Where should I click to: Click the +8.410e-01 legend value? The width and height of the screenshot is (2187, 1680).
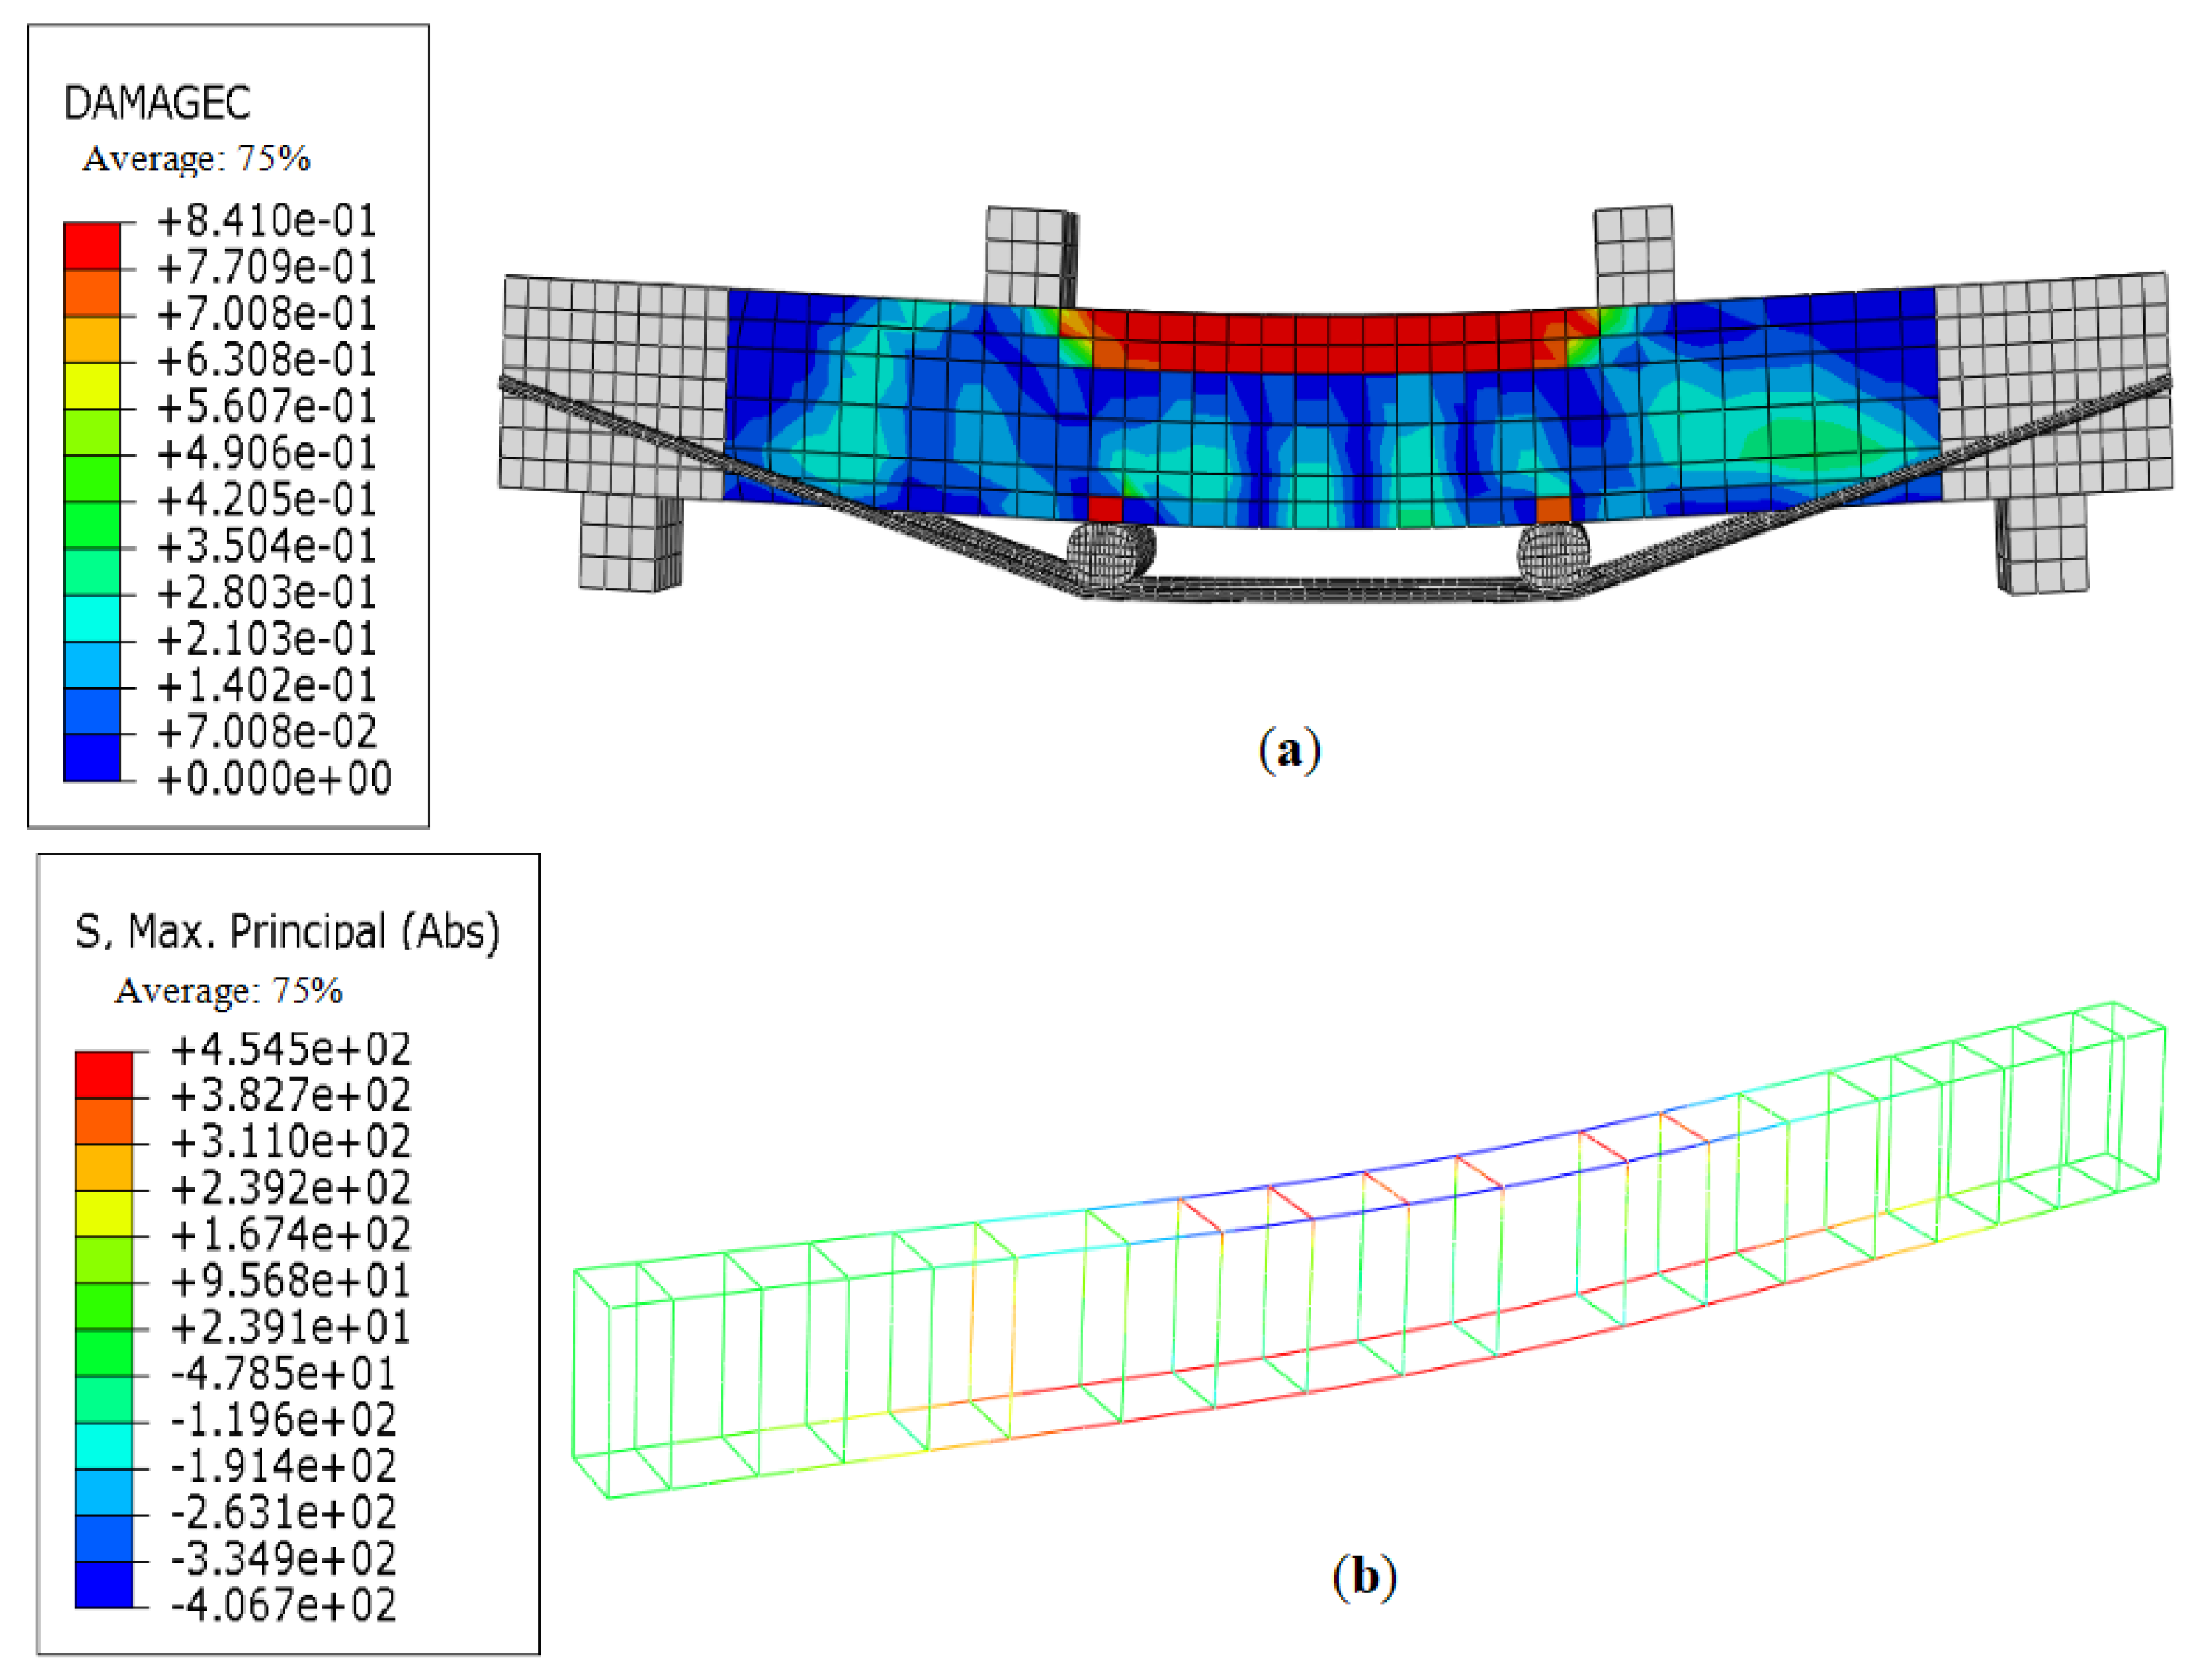coord(266,221)
